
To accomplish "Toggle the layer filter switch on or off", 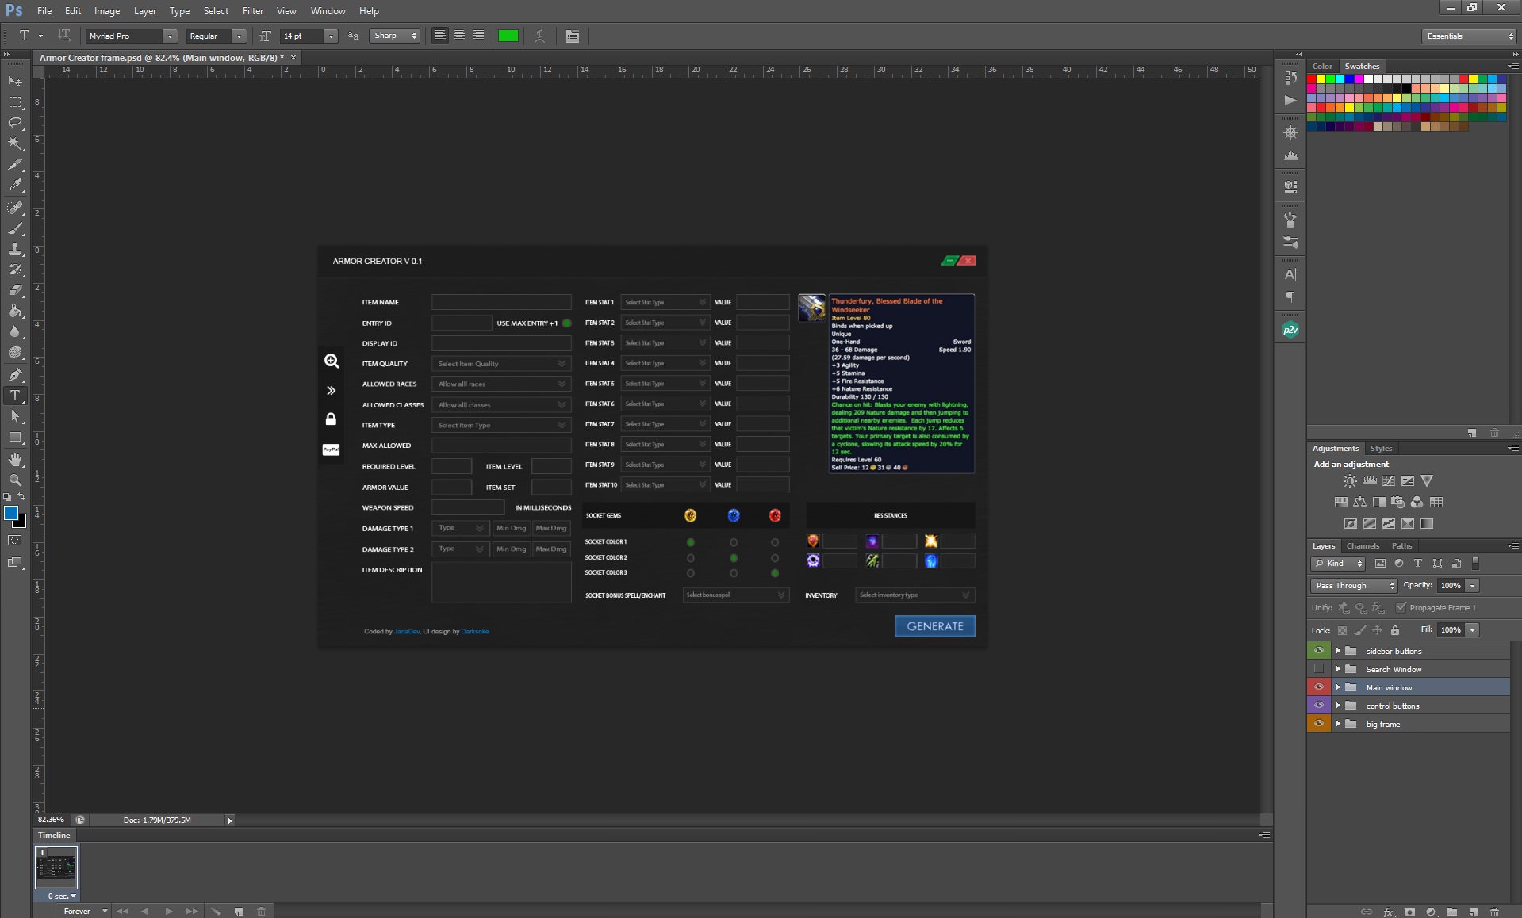I will click(x=1475, y=564).
